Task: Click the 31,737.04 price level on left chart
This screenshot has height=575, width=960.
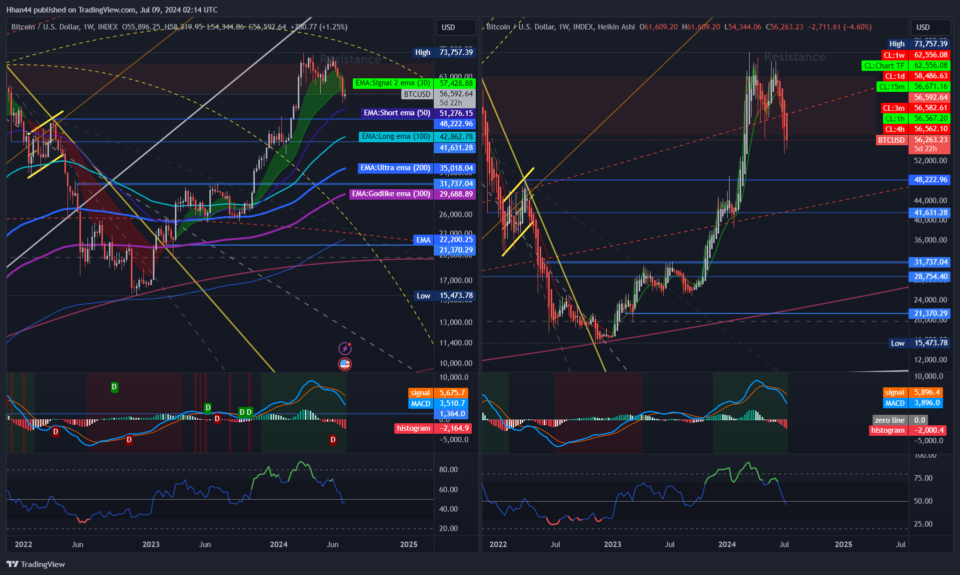Action: (455, 184)
